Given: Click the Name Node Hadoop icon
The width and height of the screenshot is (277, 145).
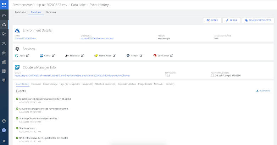Looking at the screenshot, I should [x=96, y=56].
